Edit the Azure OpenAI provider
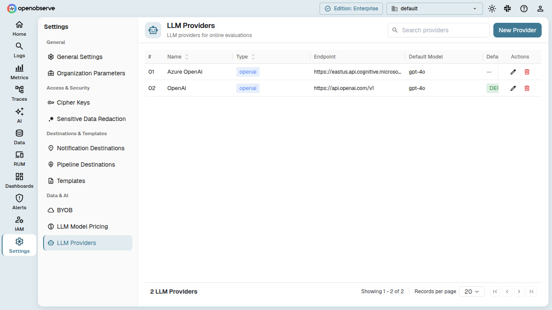Viewport: 552px width, 310px height. pyautogui.click(x=513, y=72)
